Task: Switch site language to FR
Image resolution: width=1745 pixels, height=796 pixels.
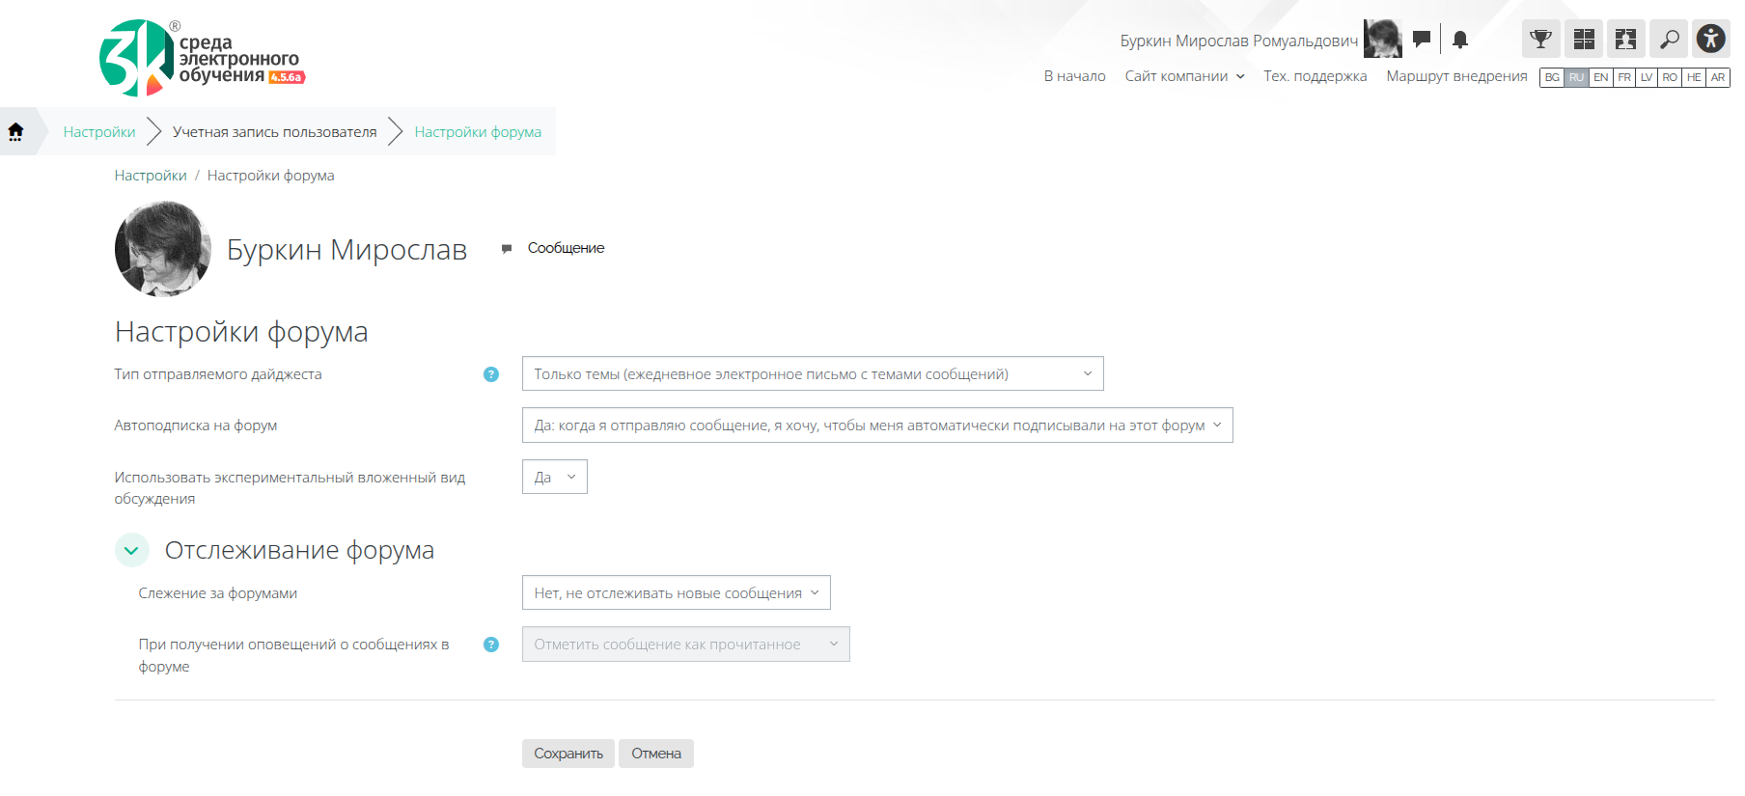Action: click(1624, 78)
